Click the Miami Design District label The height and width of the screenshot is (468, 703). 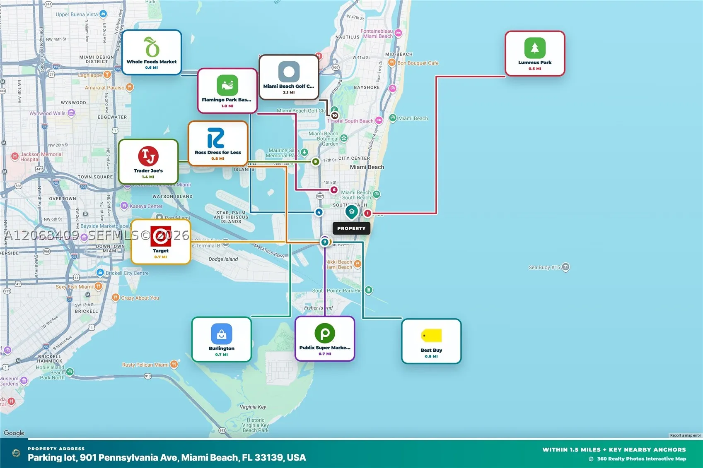click(97, 59)
